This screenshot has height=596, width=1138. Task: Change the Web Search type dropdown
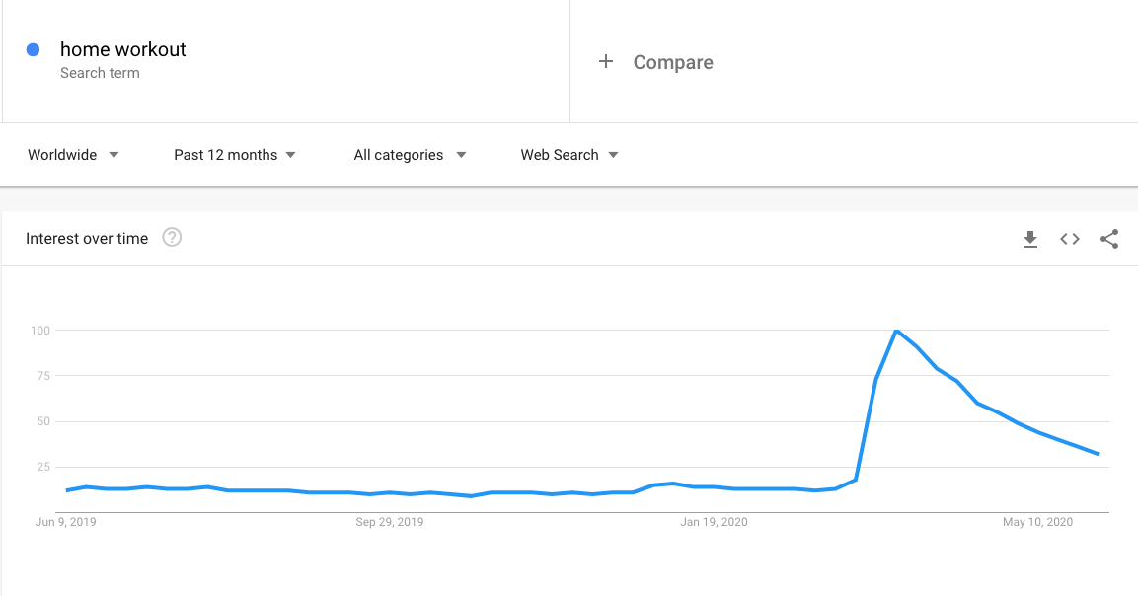(569, 155)
